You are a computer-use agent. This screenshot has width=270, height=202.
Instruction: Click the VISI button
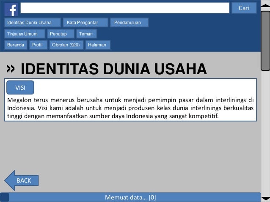coord(20,88)
